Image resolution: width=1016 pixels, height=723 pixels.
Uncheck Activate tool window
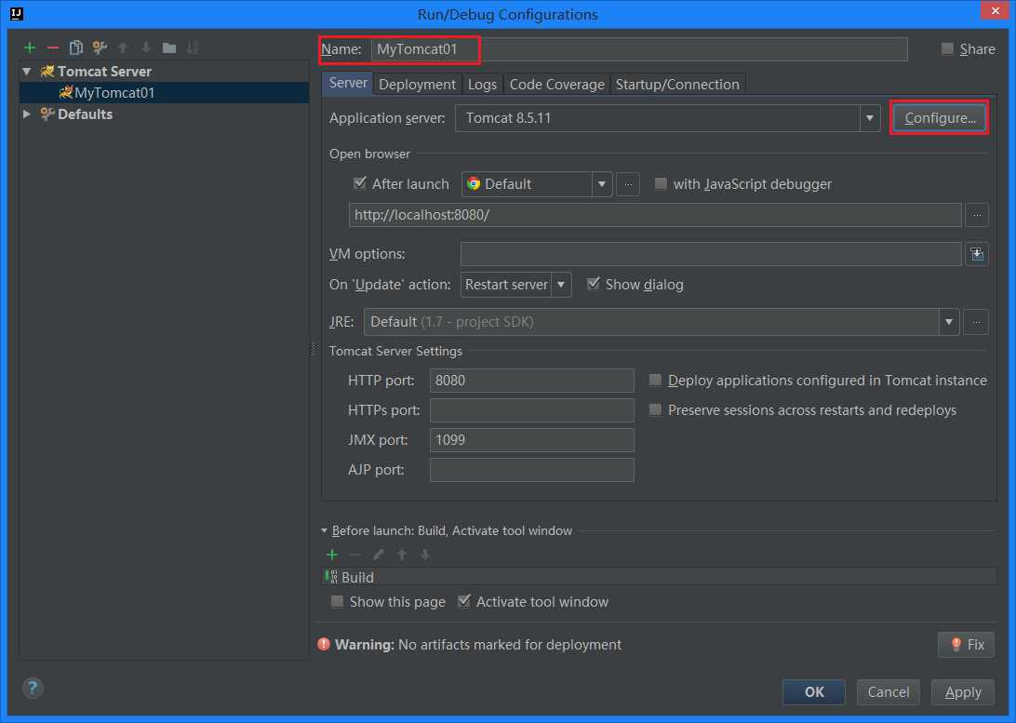point(464,601)
